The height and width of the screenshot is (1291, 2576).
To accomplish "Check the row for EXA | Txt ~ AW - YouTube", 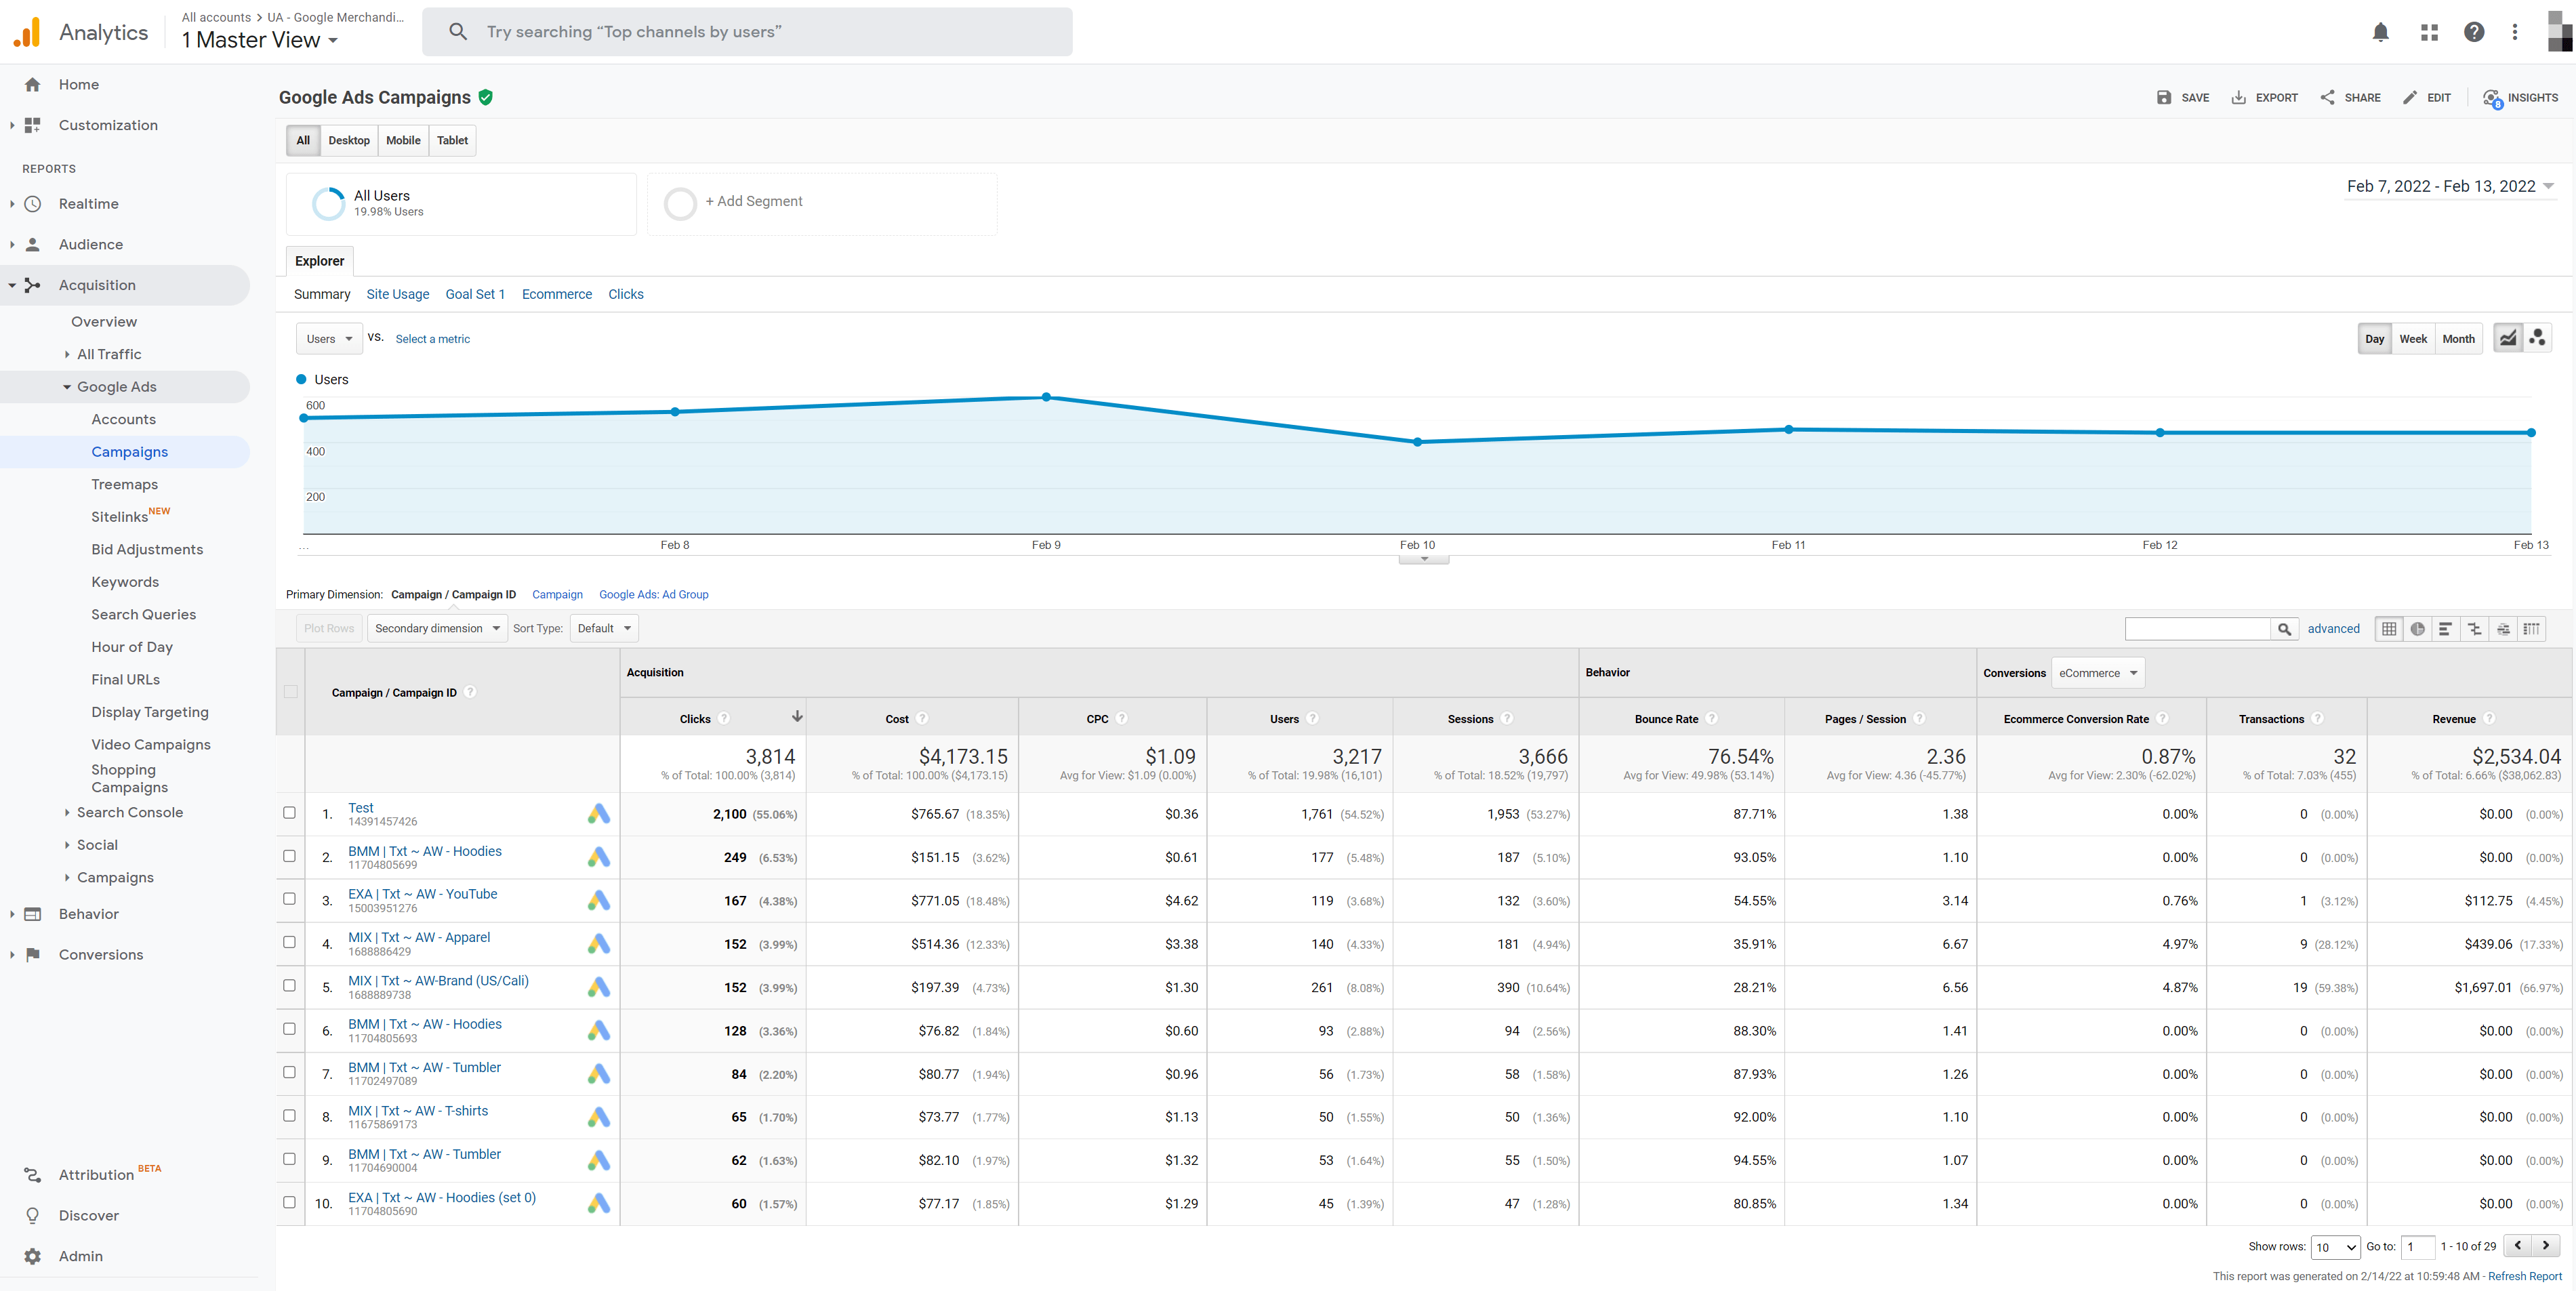I will click(x=289, y=899).
